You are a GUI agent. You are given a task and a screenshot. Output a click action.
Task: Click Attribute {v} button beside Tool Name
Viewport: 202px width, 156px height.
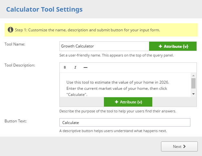pos(173,46)
